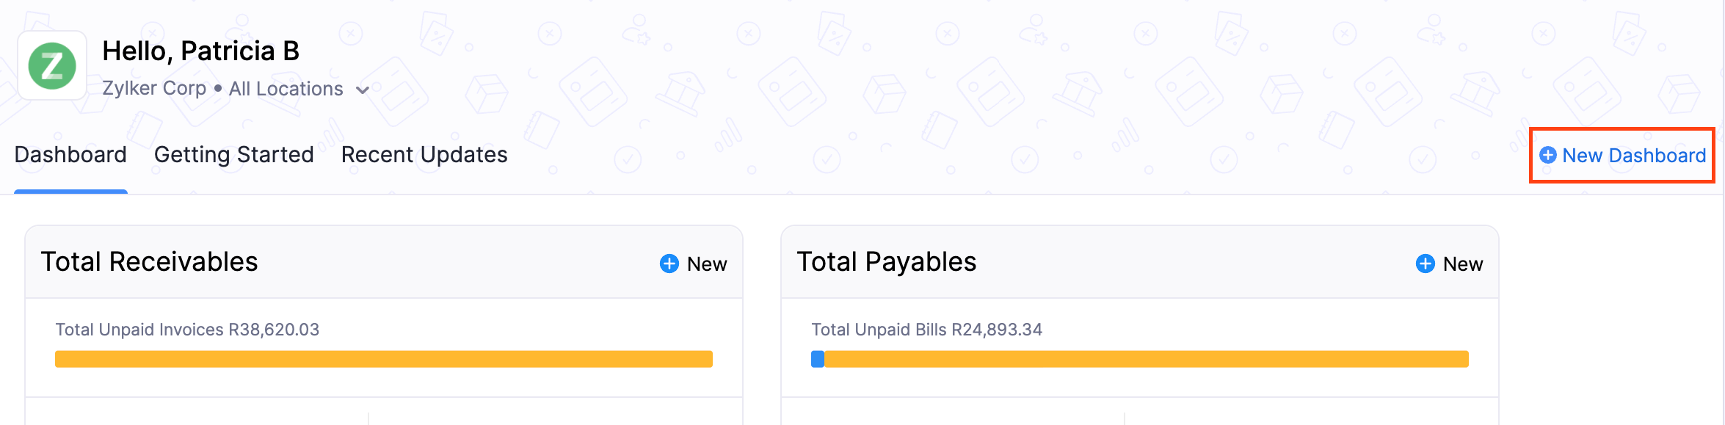Click the Total Unpaid Invoices R38,620.03 text
The image size is (1725, 425).
tap(187, 330)
